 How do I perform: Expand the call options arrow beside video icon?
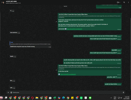tap(120, 2)
